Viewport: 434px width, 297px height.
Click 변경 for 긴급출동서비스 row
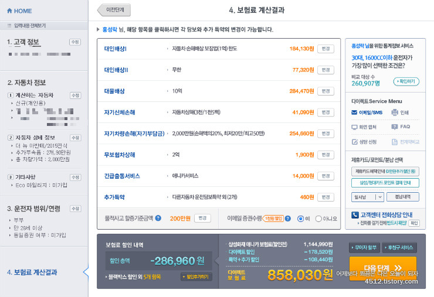[325, 176]
